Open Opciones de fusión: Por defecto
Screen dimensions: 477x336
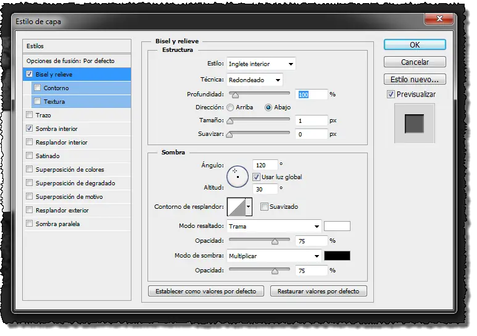point(77,61)
